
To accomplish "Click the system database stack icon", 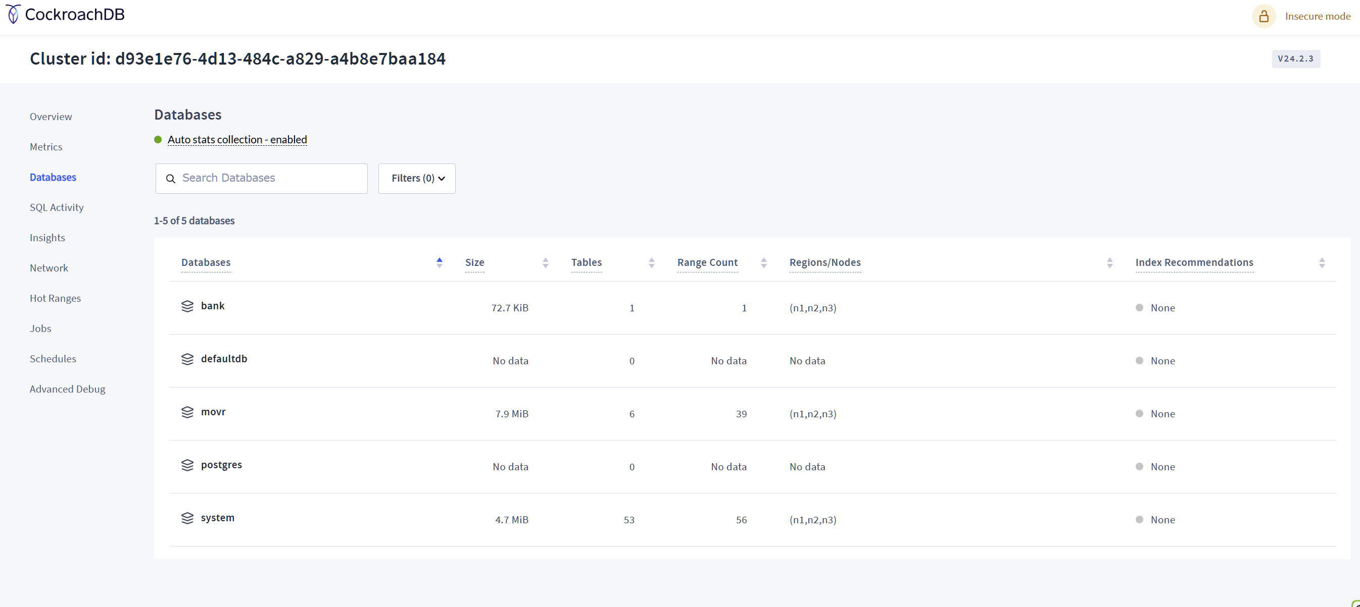I will [x=187, y=518].
